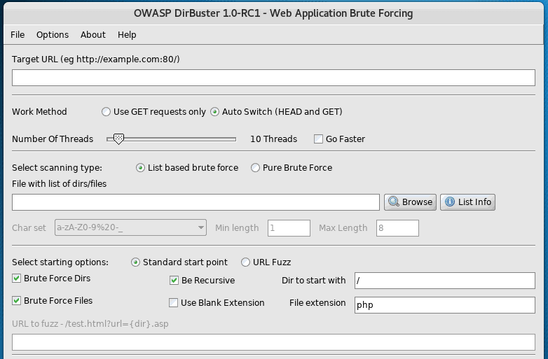Image resolution: width=548 pixels, height=359 pixels.
Task: Open the File menu
Action: (18, 35)
